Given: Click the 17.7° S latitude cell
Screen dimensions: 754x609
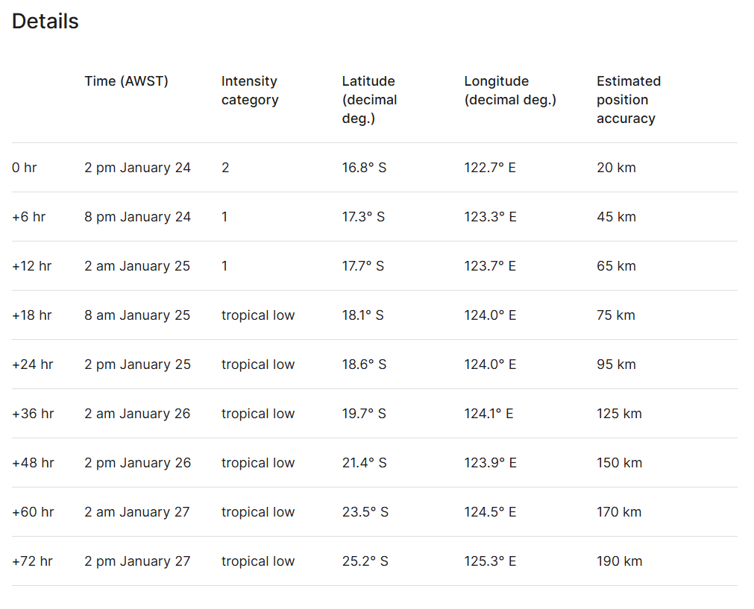Looking at the screenshot, I should tap(363, 266).
